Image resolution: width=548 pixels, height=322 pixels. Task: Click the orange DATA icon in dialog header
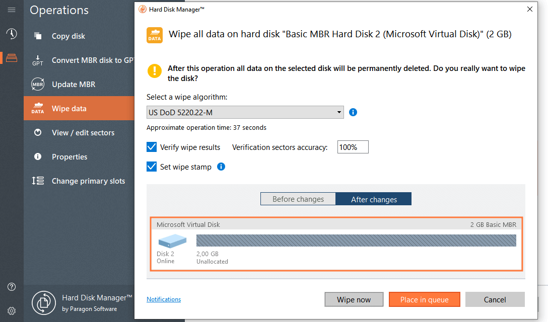(155, 35)
